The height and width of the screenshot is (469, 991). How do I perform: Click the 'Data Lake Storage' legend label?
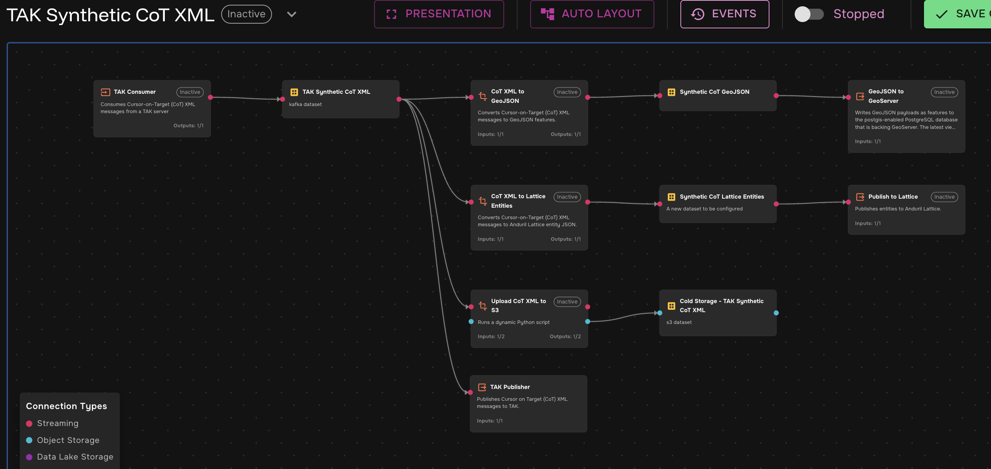coord(75,457)
